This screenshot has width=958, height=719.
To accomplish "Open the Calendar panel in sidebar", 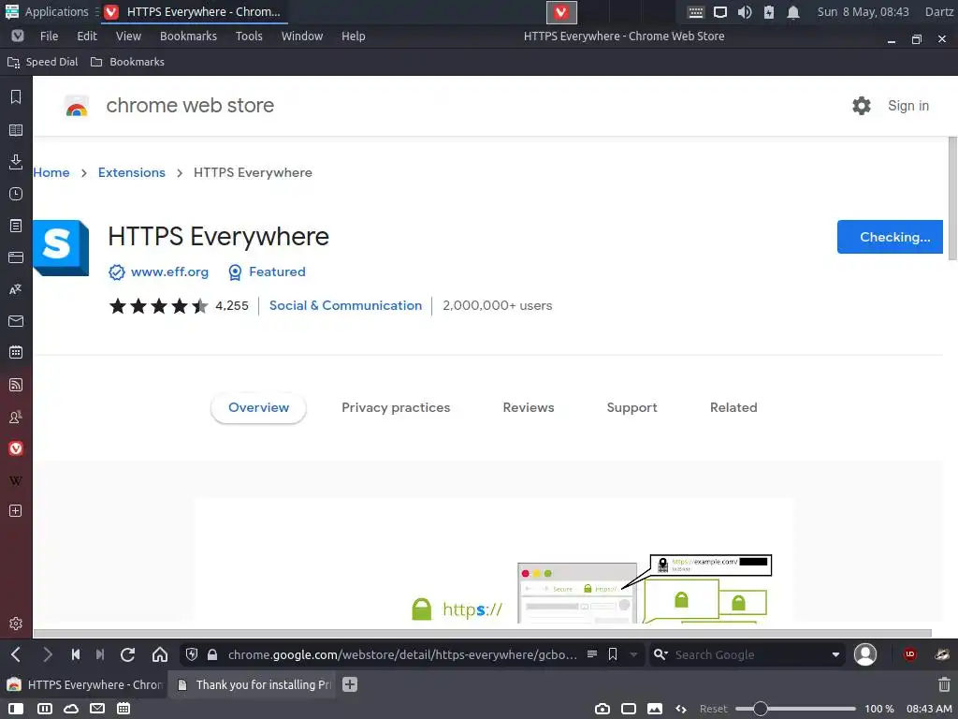I will point(16,353).
